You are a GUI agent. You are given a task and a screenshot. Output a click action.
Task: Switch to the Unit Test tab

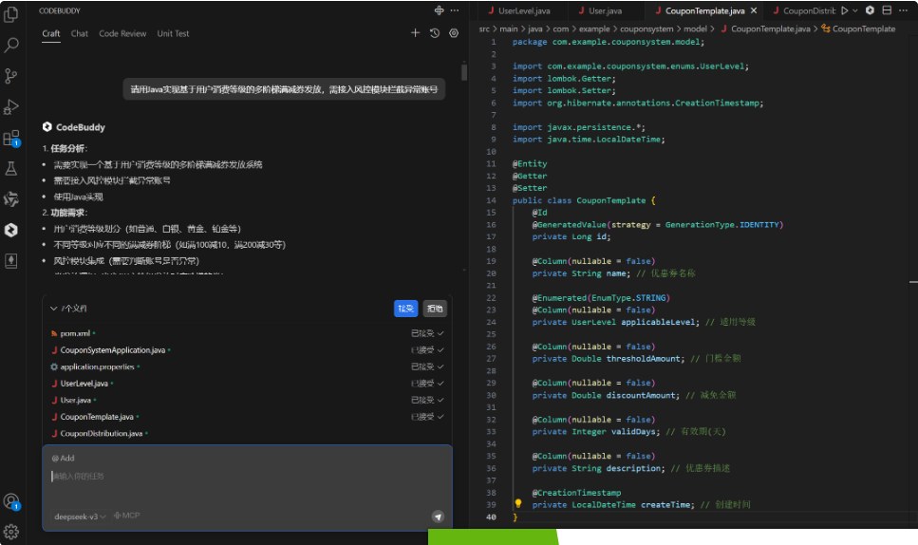point(173,34)
